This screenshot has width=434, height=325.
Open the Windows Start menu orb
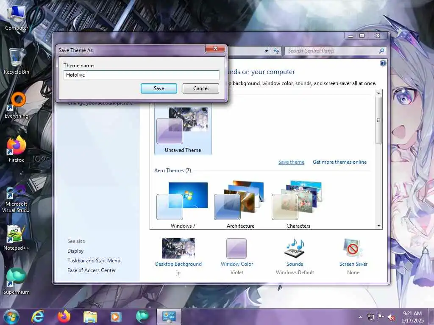click(x=11, y=317)
